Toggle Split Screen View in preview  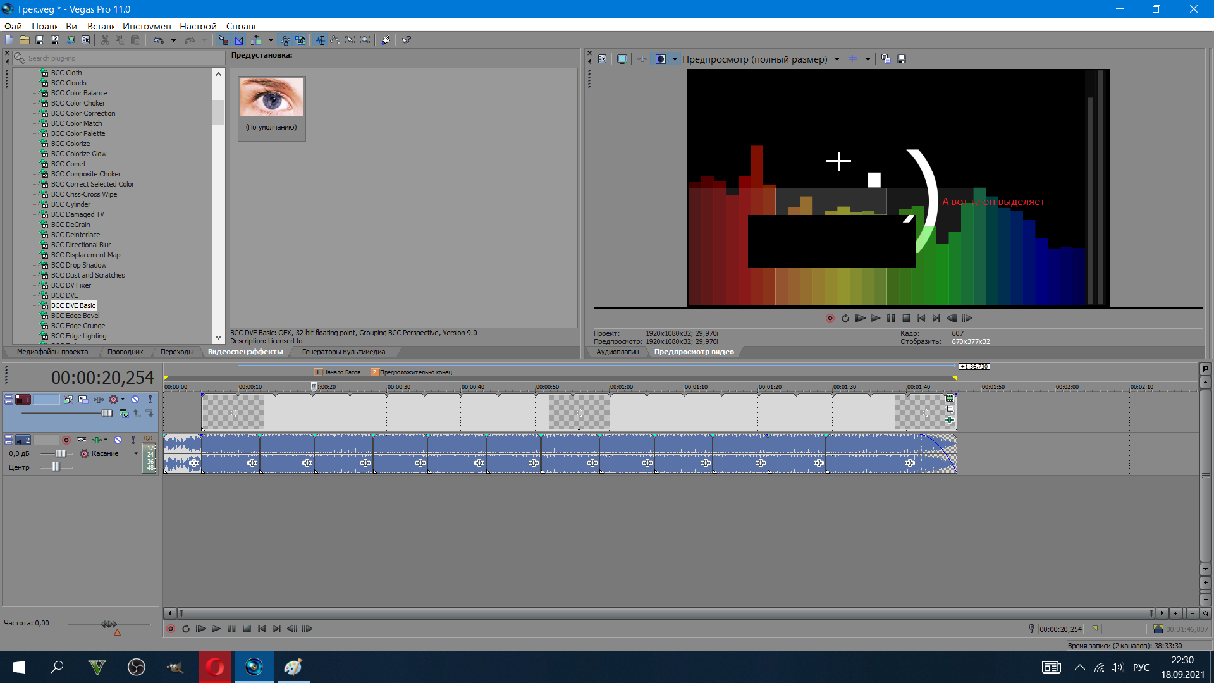click(661, 59)
